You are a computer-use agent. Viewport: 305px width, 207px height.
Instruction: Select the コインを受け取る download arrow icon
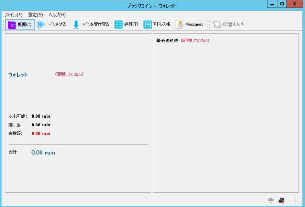[76, 24]
